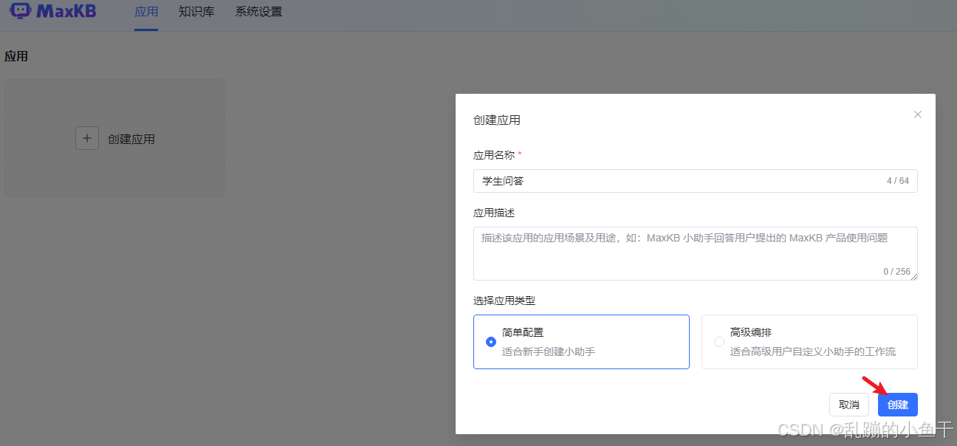Click into the 应用描述 text area
This screenshot has width=957, height=446.
(696, 253)
